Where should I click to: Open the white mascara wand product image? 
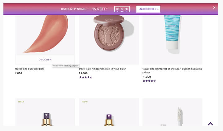(173, 116)
